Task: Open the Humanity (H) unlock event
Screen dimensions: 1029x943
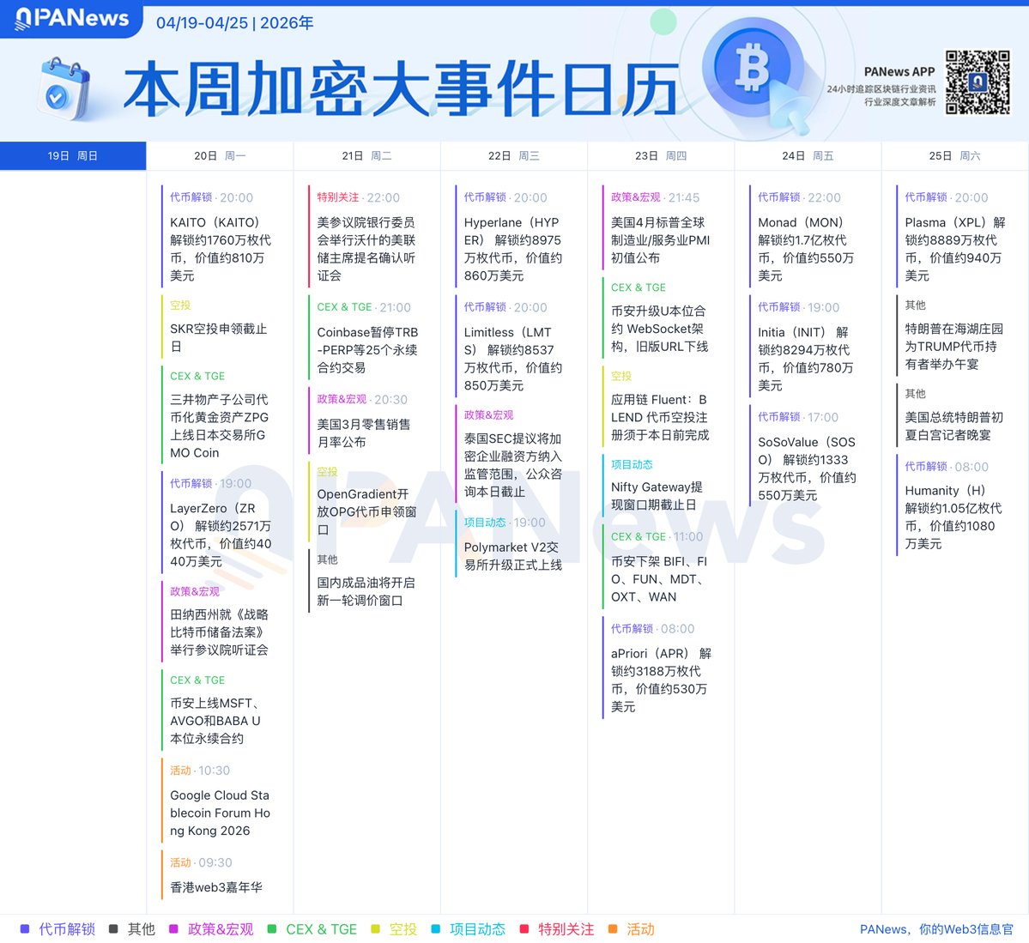Action: pos(953,517)
